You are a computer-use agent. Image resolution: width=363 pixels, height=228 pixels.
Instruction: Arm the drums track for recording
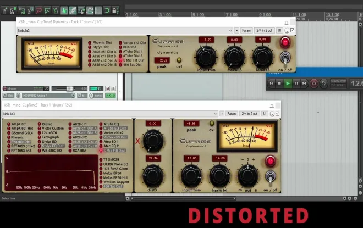(4, 88)
